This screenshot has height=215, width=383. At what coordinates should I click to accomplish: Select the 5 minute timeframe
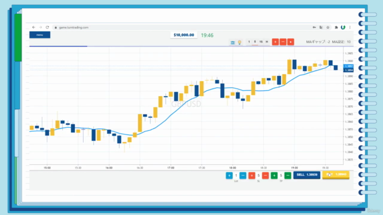point(255,42)
